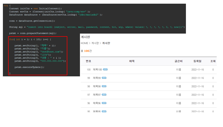Open post titled 제목99
223x127 pixels.
point(97,78)
